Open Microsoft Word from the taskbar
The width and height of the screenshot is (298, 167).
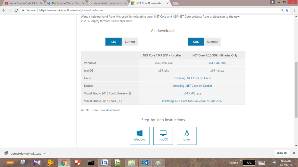pos(104,163)
